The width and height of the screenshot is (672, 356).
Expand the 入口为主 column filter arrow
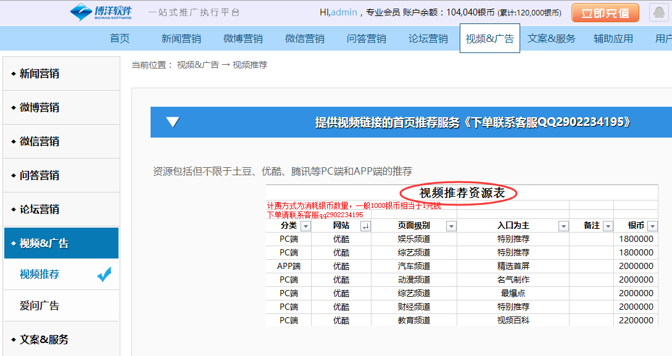click(x=563, y=226)
